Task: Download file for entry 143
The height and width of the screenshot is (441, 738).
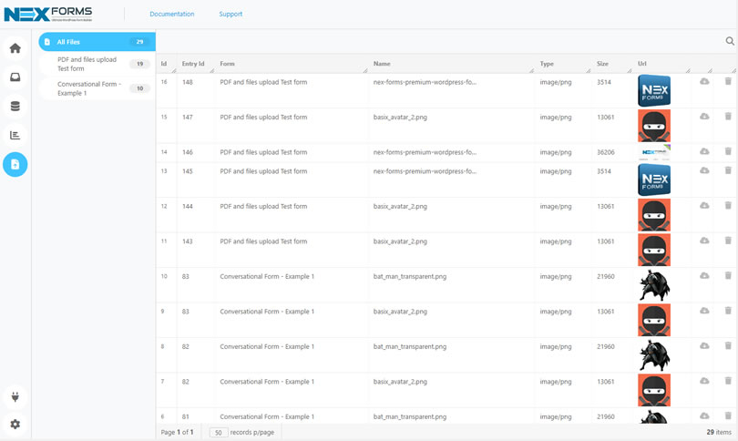Action: pos(704,241)
